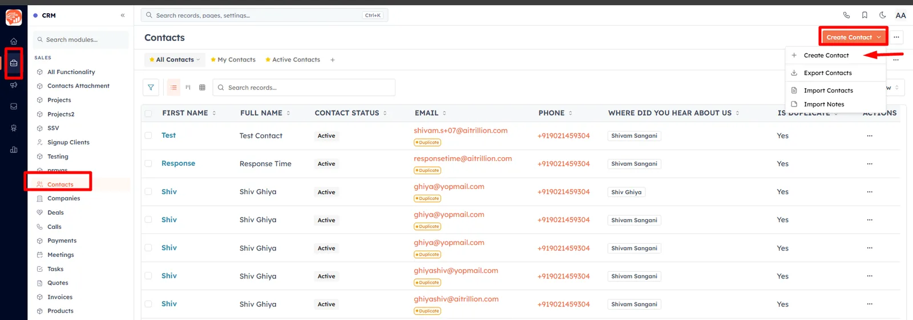Open the filter funnel icon
The image size is (913, 320).
pos(151,88)
